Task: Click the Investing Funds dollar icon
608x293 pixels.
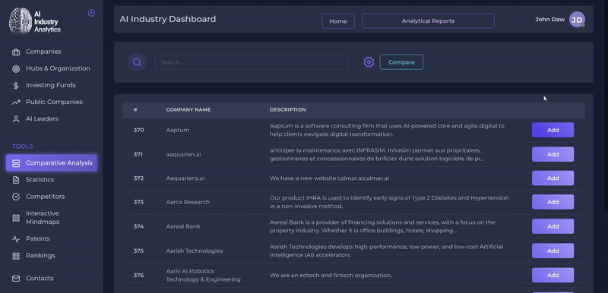Action: [16, 86]
